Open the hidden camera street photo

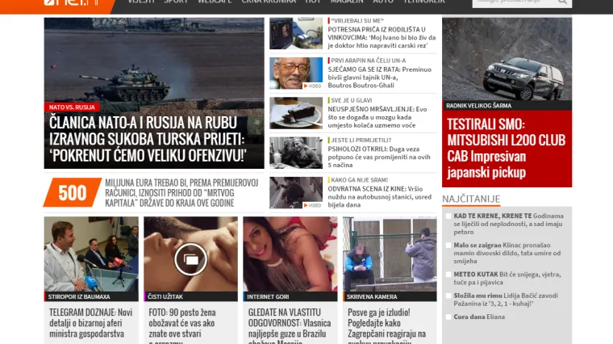390,254
